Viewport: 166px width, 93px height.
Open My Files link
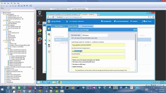point(147,21)
